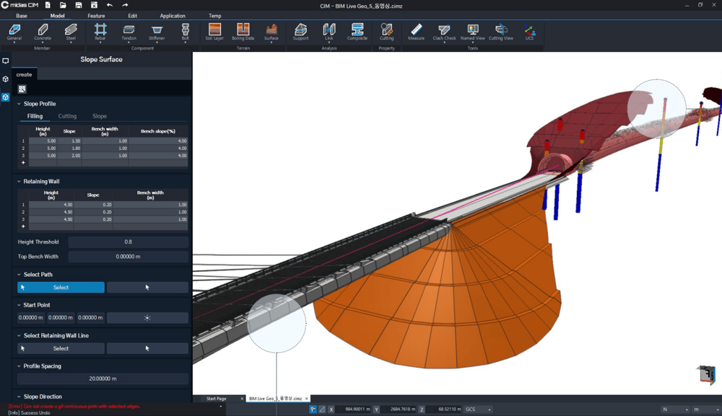Click the Tendon tool icon

(x=129, y=31)
